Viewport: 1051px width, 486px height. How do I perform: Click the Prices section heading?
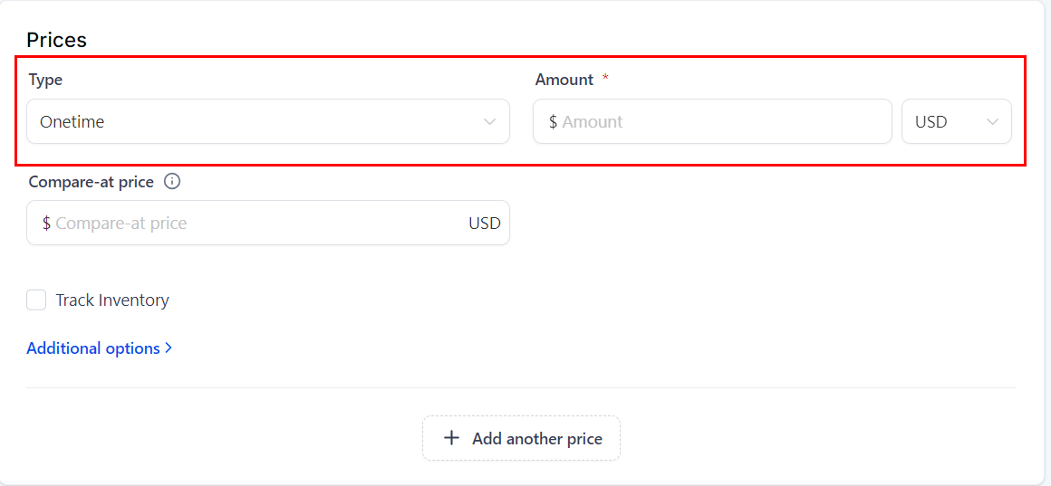(56, 40)
